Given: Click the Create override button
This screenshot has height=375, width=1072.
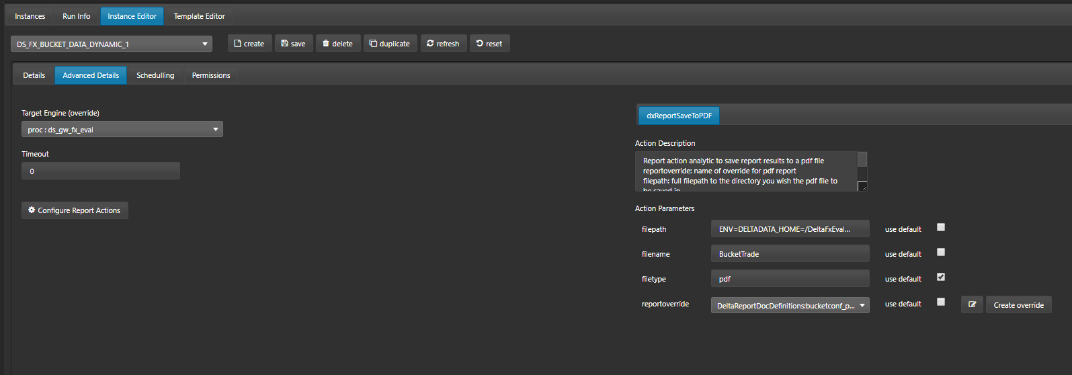Looking at the screenshot, I should (1018, 304).
